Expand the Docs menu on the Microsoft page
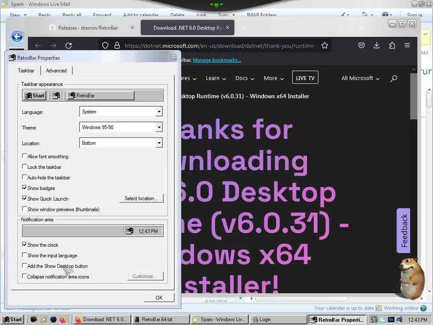Viewport: 433px width, 325px height. pyautogui.click(x=244, y=78)
